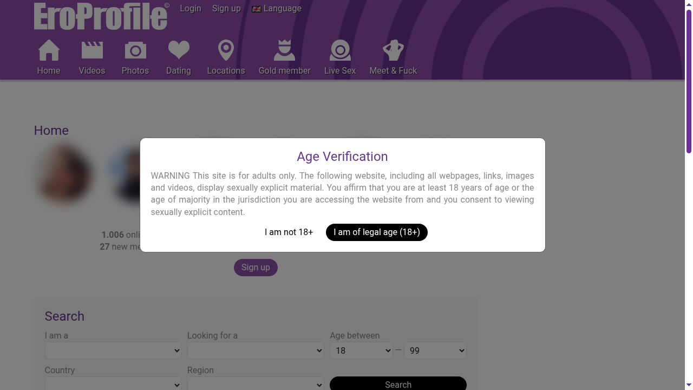693x390 pixels.
Task: Select the Live Sex webcam icon
Action: point(340,49)
